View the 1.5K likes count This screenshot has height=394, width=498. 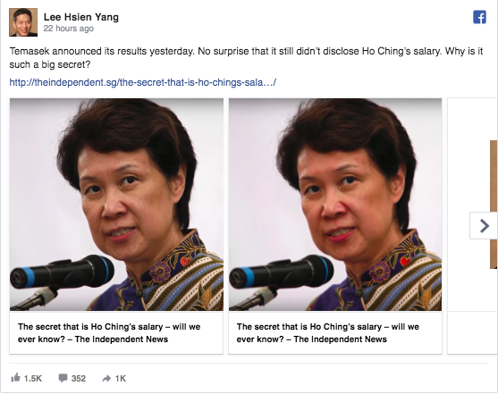tap(33, 378)
